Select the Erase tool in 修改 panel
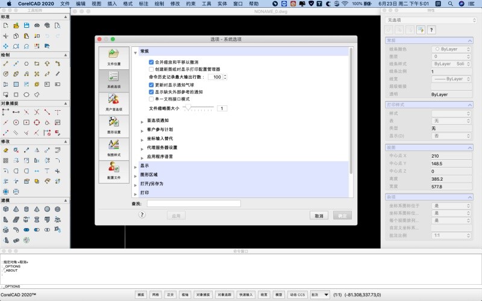This screenshot has height=301, width=482. click(5, 150)
